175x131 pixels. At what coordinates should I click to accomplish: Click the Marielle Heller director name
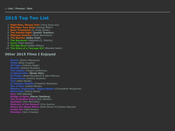coord(53,48)
